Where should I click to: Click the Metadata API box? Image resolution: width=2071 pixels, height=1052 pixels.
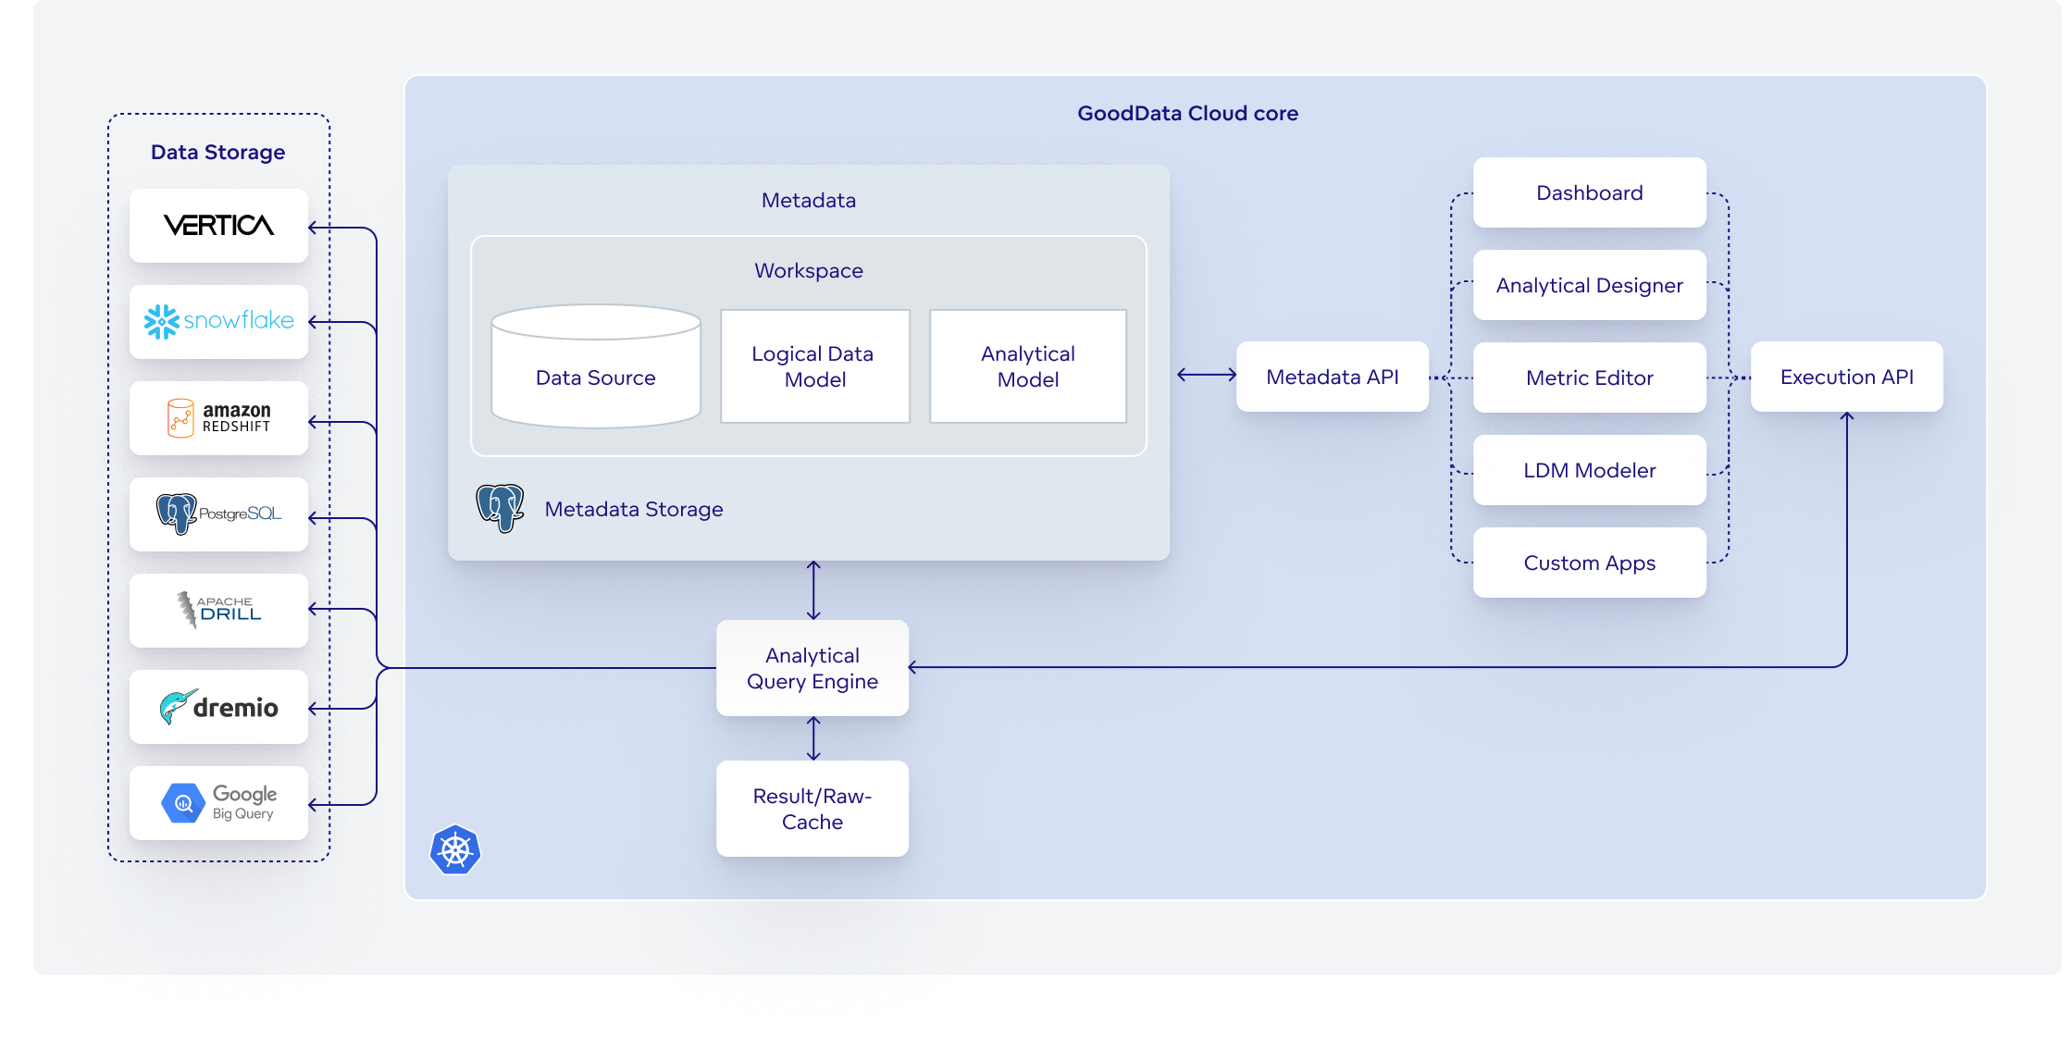[1333, 377]
